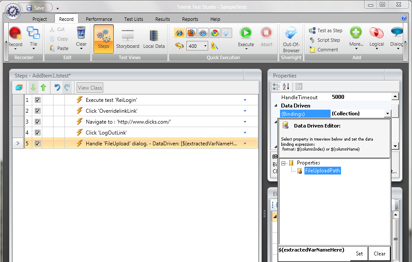
Task: Open the Project tab
Action: pyautogui.click(x=40, y=19)
